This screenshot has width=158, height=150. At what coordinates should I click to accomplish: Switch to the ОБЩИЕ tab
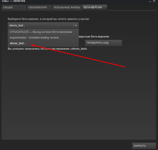pyautogui.click(x=14, y=7)
